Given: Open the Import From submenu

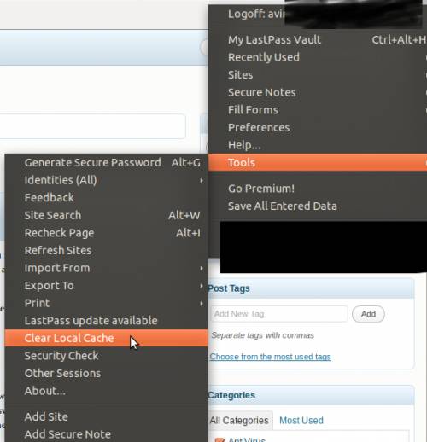Looking at the screenshot, I should click(106, 268).
